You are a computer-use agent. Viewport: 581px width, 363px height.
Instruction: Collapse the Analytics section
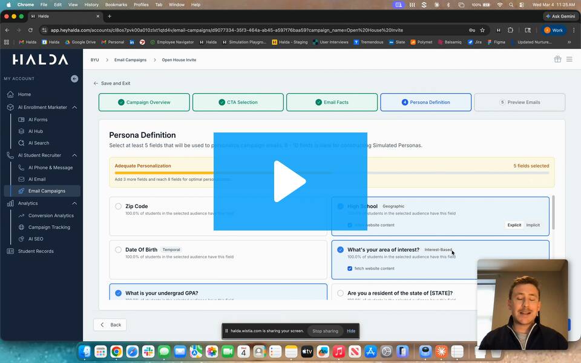pyautogui.click(x=74, y=203)
